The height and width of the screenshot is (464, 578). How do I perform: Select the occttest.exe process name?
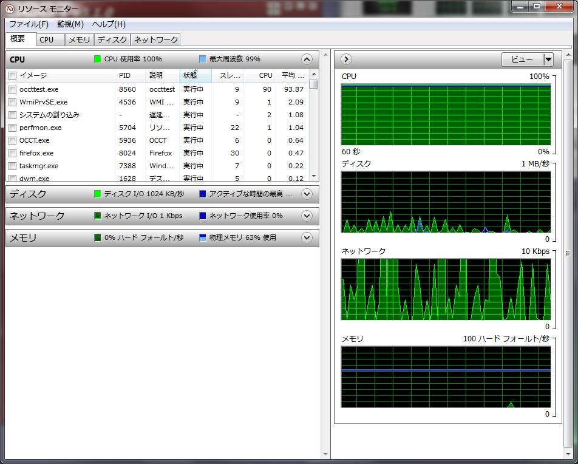pyautogui.click(x=39, y=89)
